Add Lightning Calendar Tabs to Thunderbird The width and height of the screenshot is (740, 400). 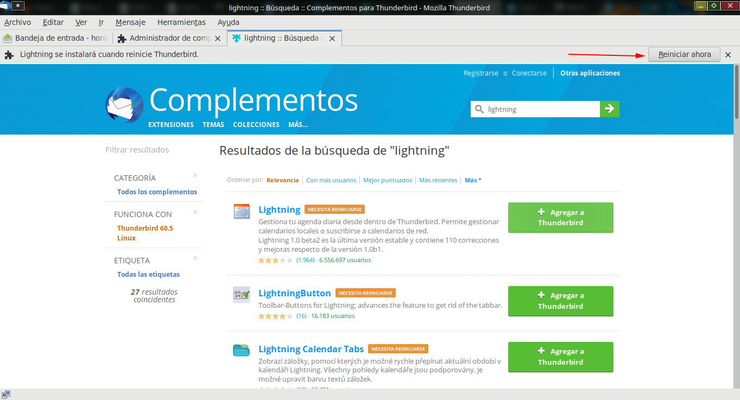[x=561, y=357]
